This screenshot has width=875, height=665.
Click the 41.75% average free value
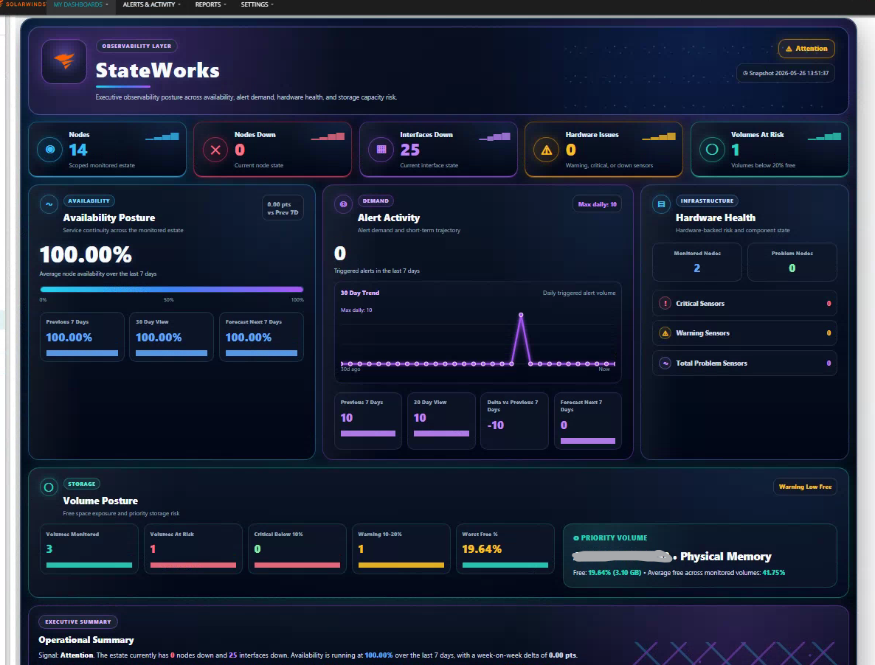pyautogui.click(x=773, y=572)
